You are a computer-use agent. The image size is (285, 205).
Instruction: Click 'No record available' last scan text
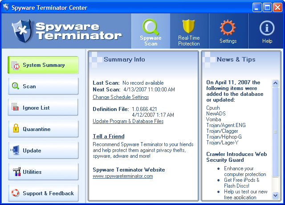[x=143, y=83]
